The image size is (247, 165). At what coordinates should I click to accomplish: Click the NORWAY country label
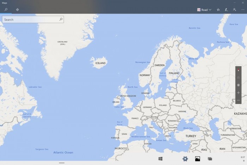coord(145,75)
